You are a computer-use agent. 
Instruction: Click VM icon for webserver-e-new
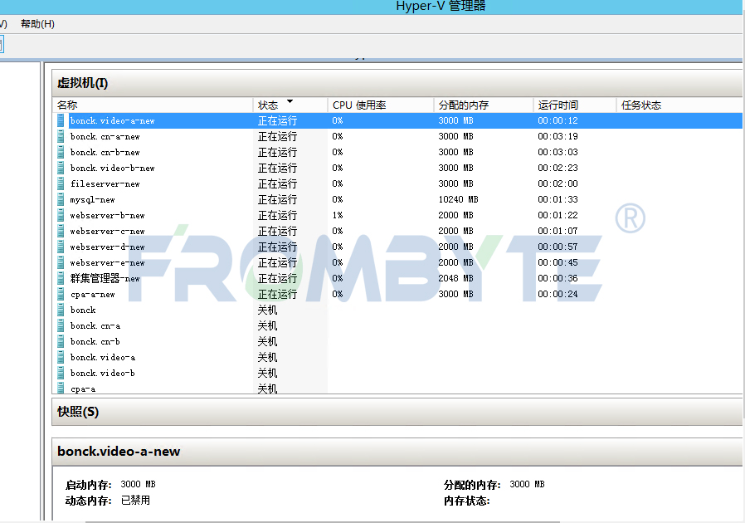[61, 262]
